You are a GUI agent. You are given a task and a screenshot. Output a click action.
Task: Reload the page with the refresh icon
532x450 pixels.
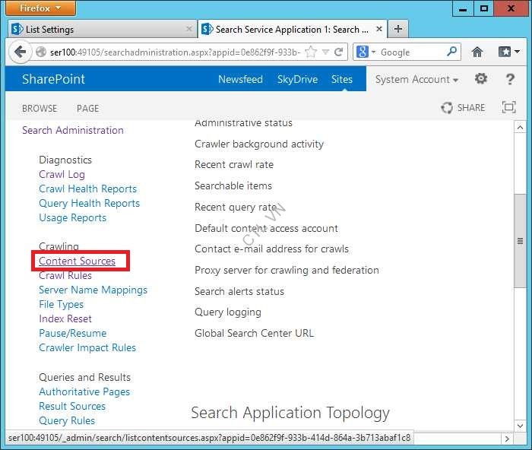(339, 52)
